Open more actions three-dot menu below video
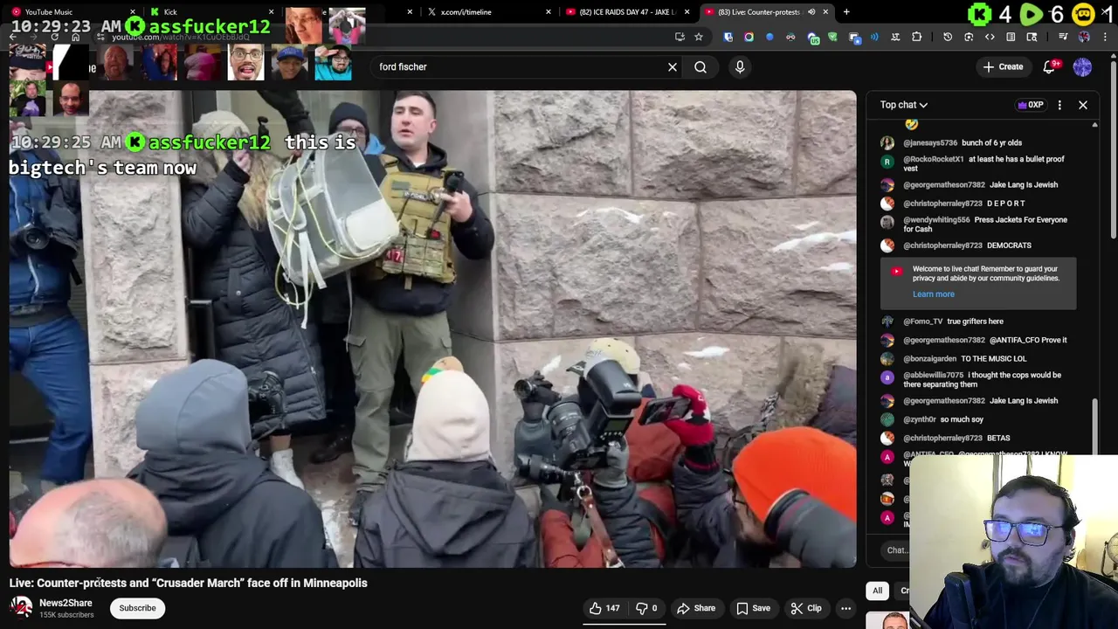The width and height of the screenshot is (1118, 629). point(845,609)
